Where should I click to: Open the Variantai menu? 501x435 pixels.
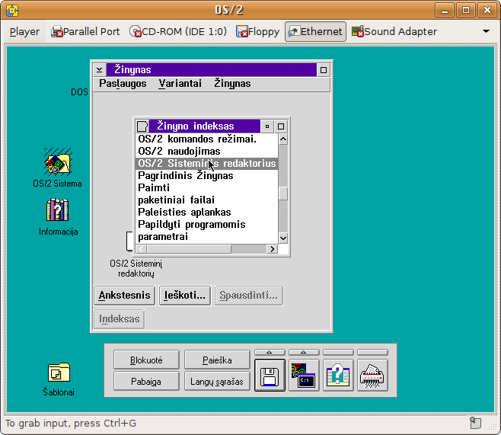tap(180, 84)
